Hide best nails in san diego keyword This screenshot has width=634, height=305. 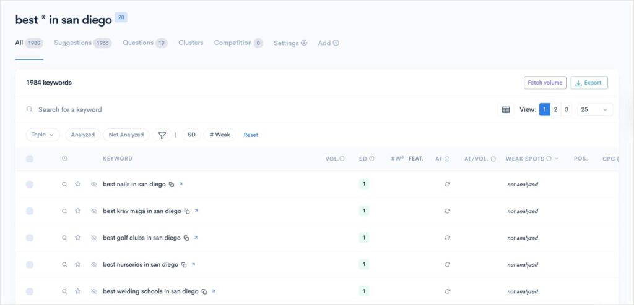pos(94,185)
